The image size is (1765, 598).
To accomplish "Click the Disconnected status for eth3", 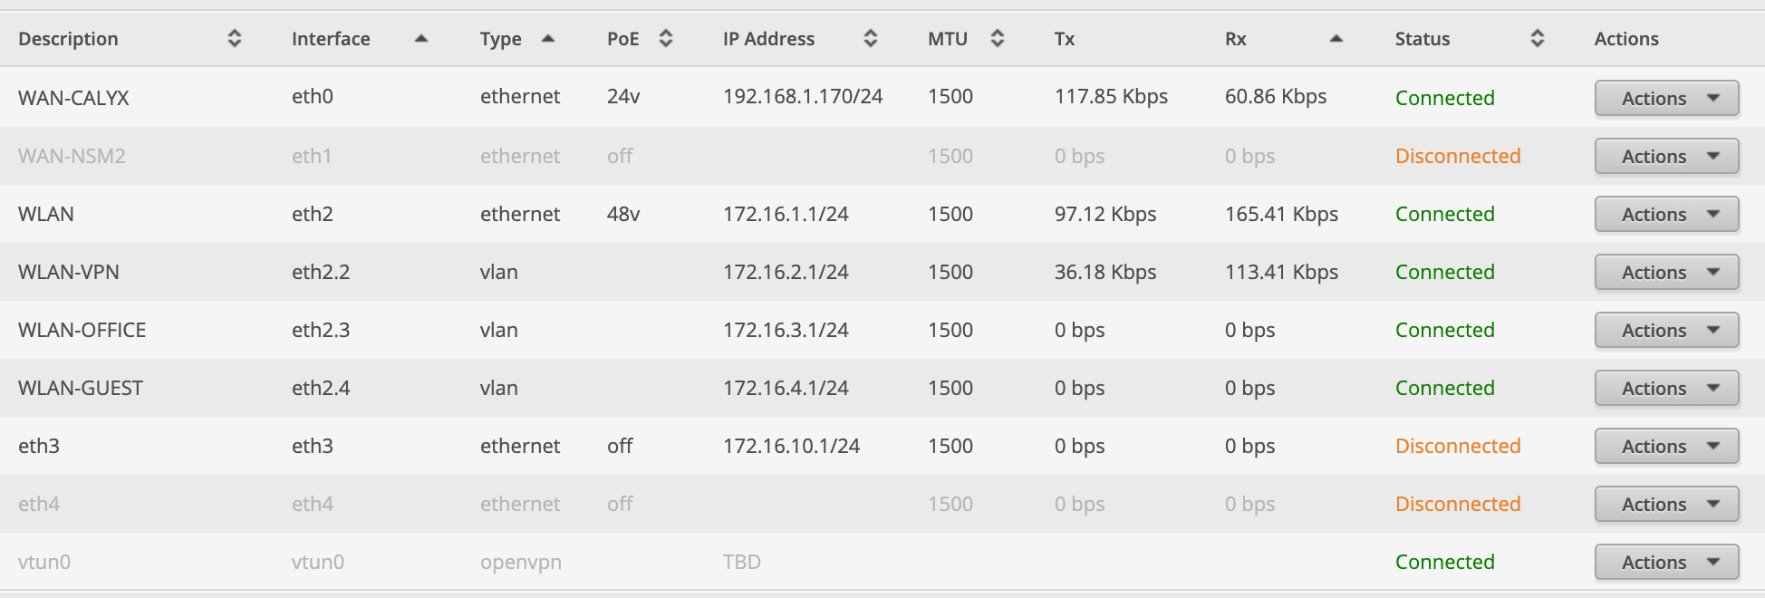I will (x=1457, y=446).
